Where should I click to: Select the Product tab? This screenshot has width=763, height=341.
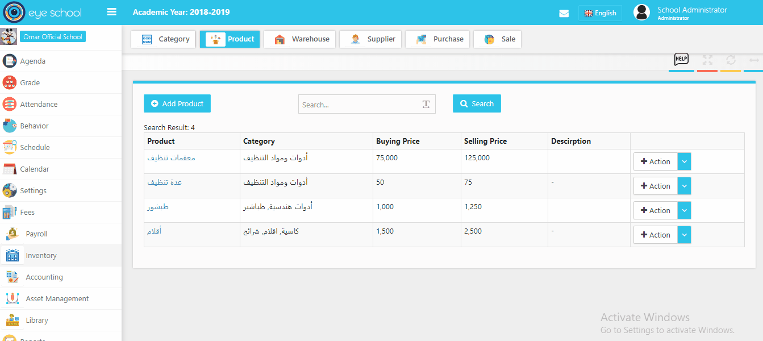(230, 39)
